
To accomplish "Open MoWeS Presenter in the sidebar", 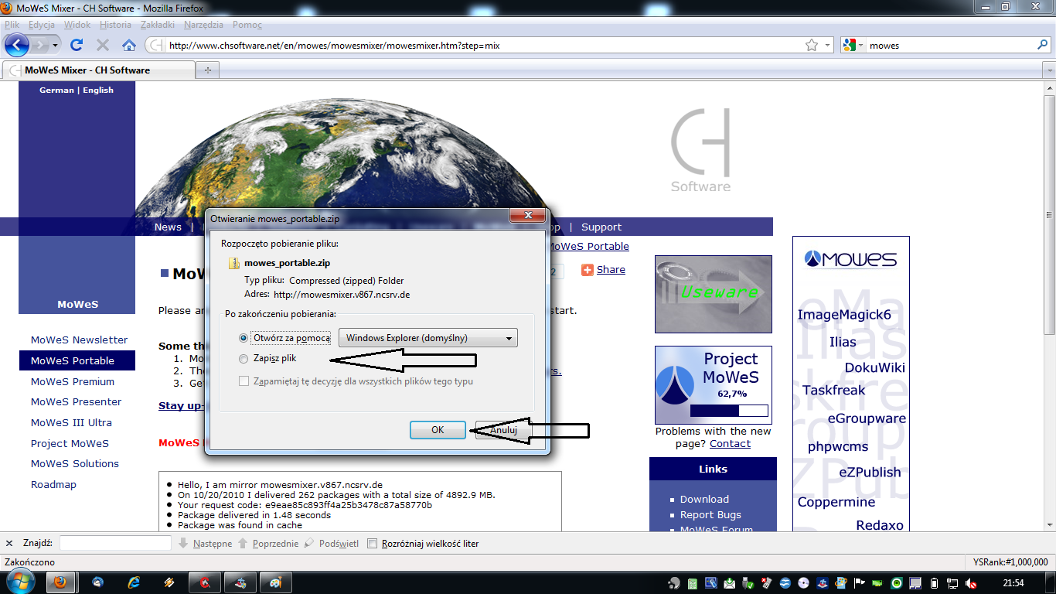I will click(x=76, y=401).
